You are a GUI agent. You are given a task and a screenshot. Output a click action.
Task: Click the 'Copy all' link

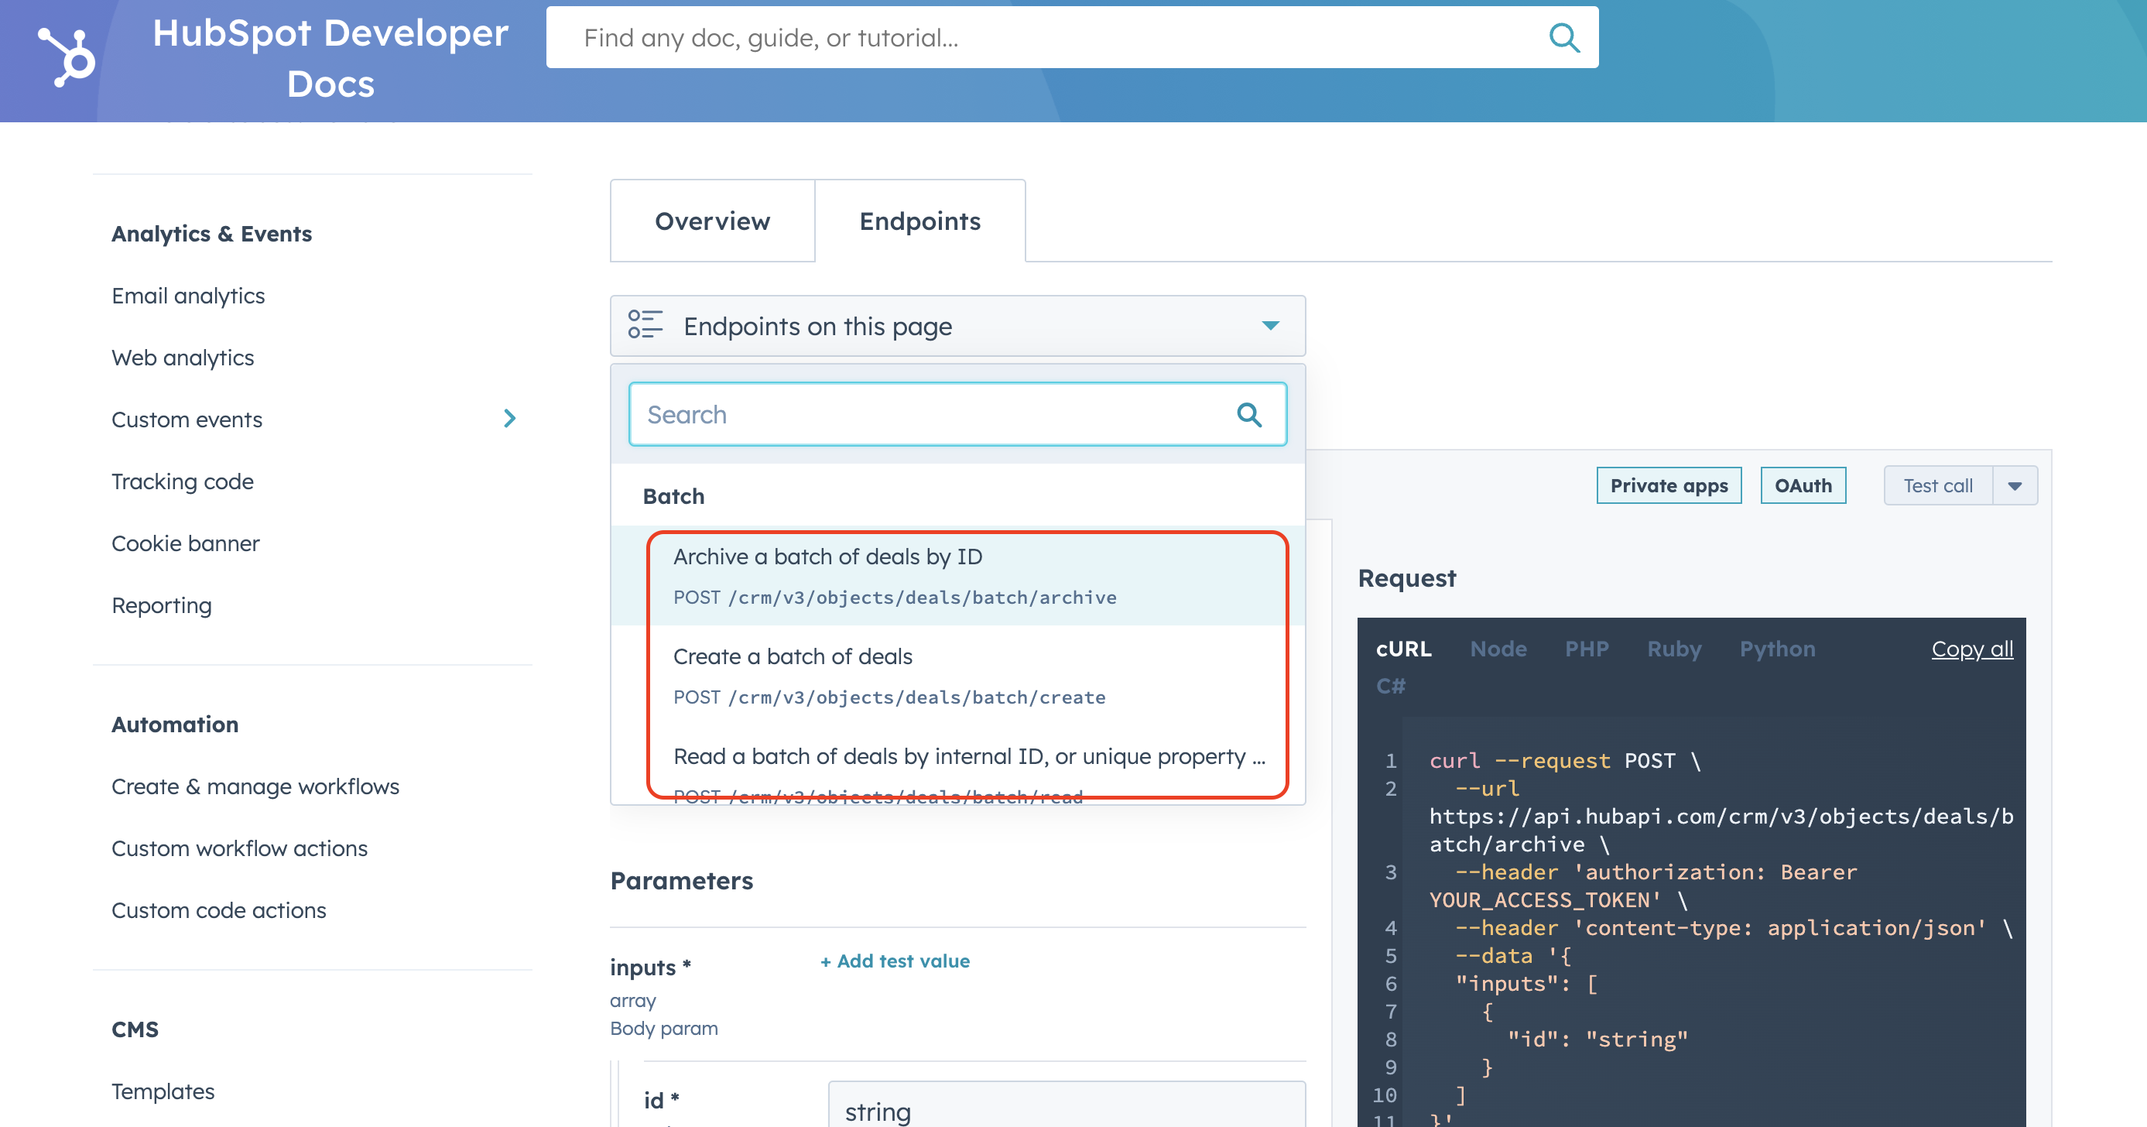click(x=1972, y=649)
